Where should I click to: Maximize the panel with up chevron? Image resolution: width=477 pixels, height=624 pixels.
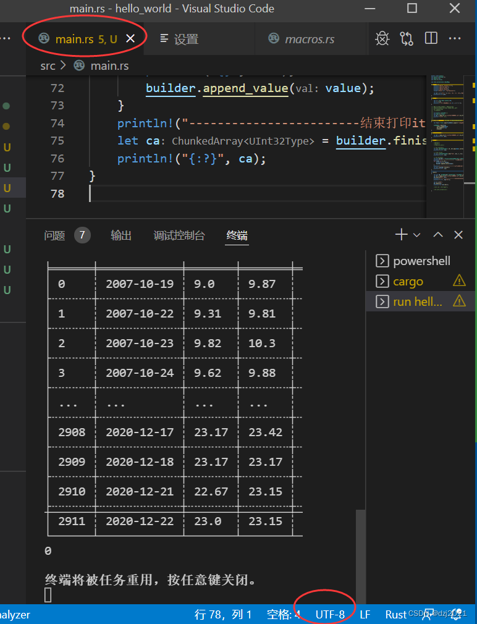(x=438, y=235)
